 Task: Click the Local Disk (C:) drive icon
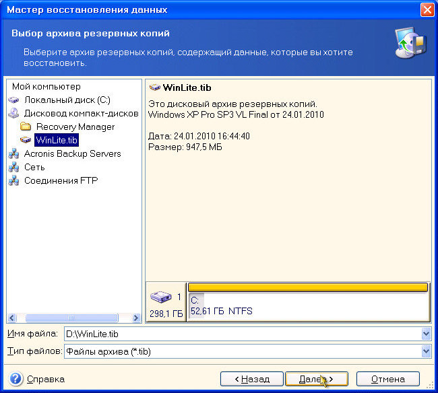13,100
